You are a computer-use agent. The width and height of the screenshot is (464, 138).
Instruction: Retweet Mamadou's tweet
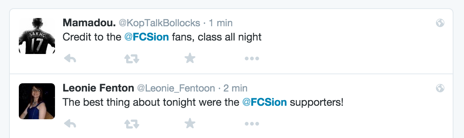131,58
